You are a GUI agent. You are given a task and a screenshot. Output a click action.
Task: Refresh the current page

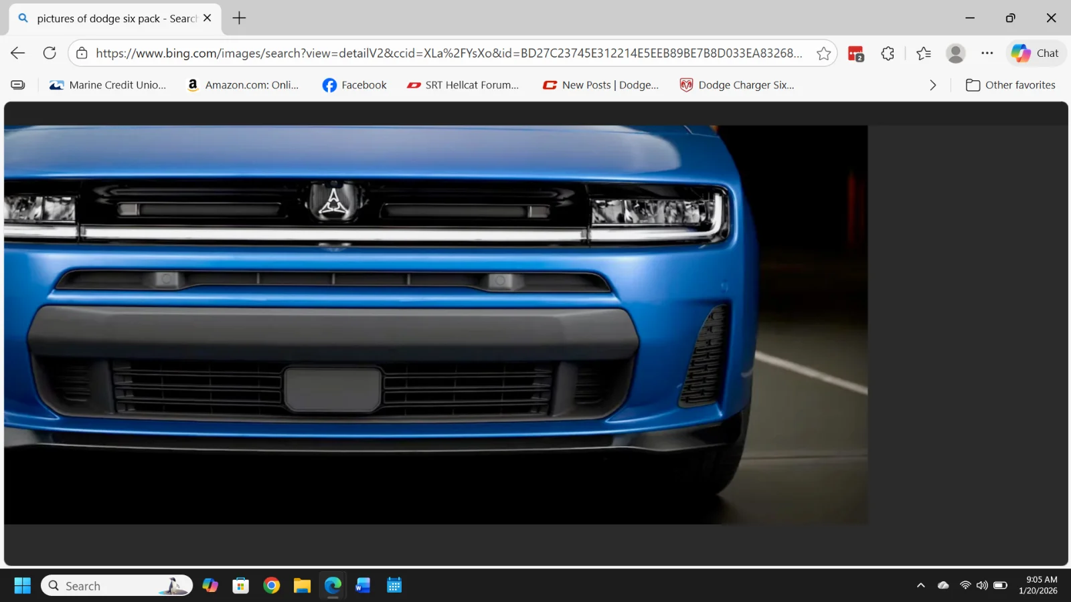(50, 54)
